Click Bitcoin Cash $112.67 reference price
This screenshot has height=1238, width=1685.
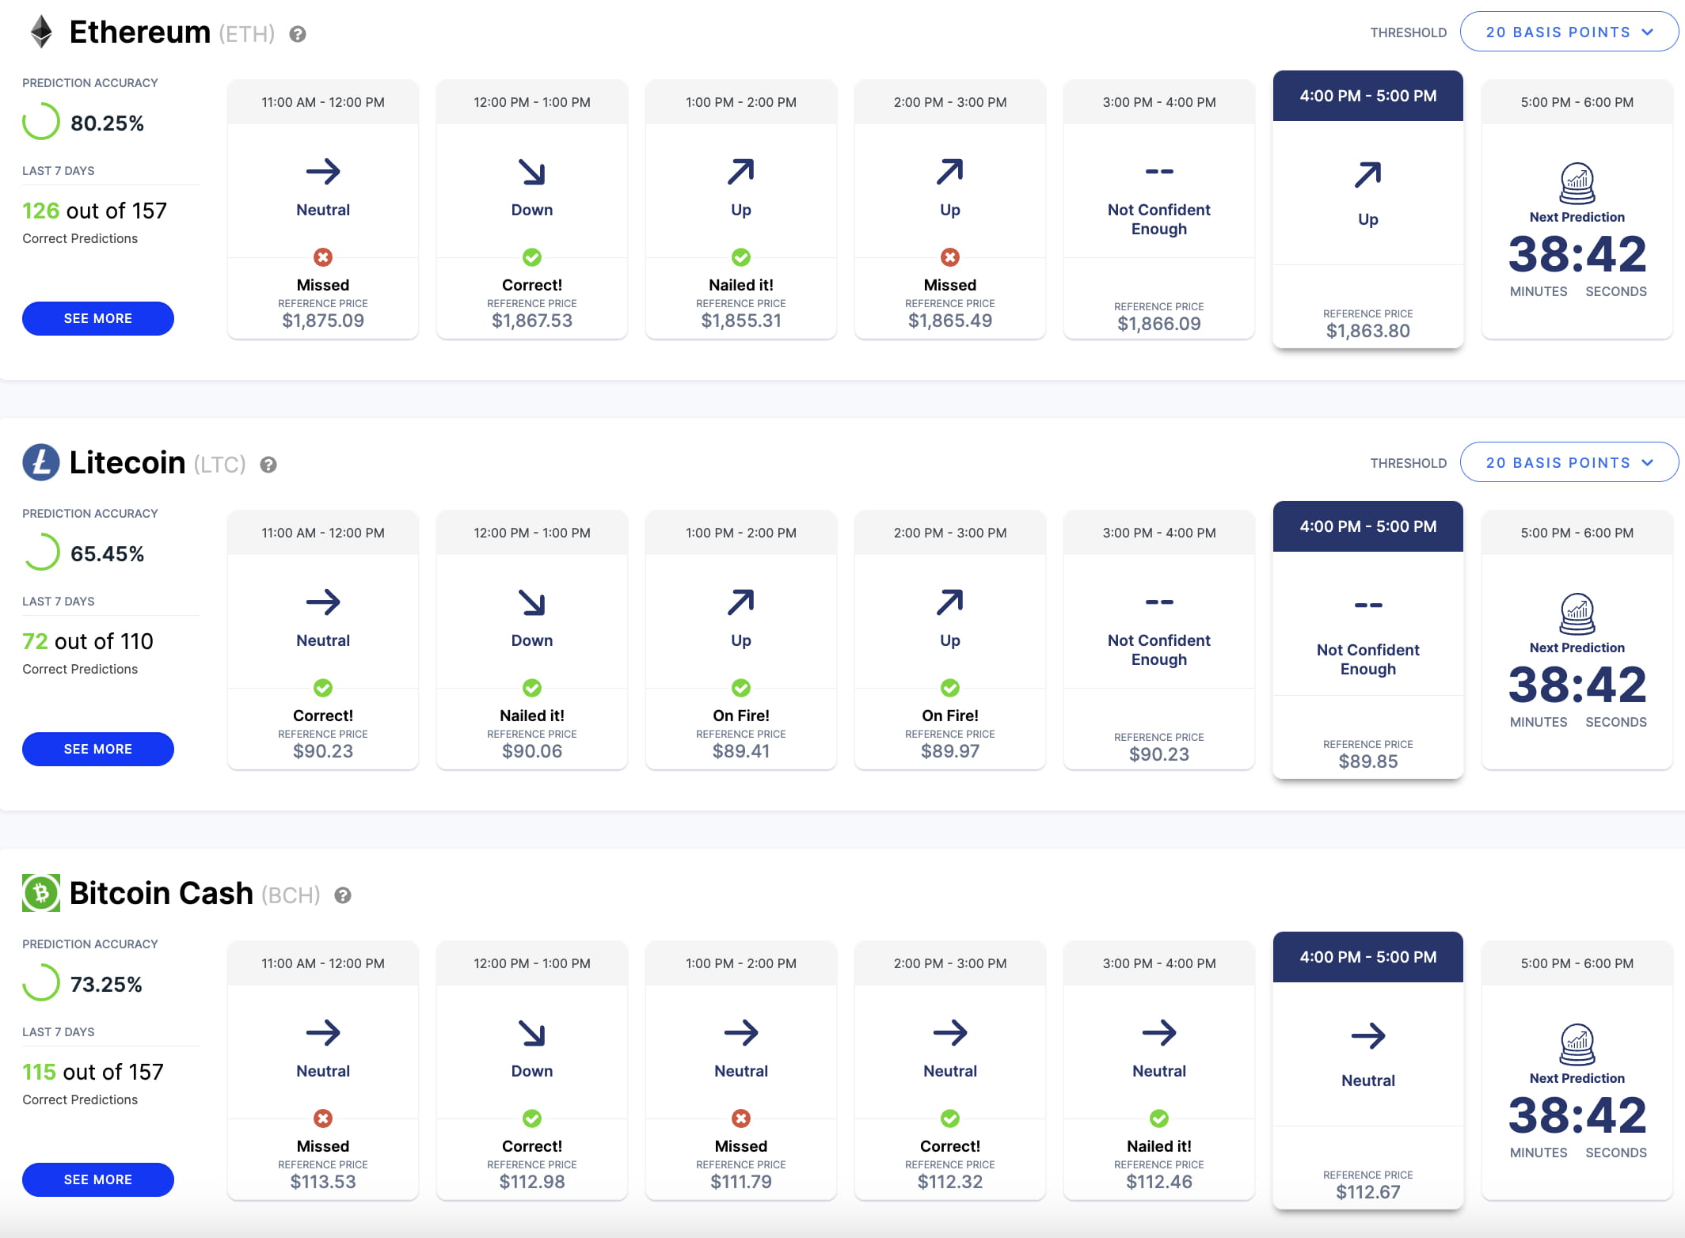tap(1368, 1191)
